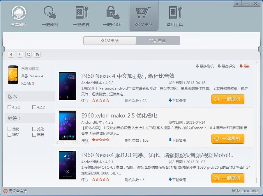The width and height of the screenshot is (263, 196).
Task: Open the 中文加强版 ROM thumbnail
Action: tap(68, 86)
